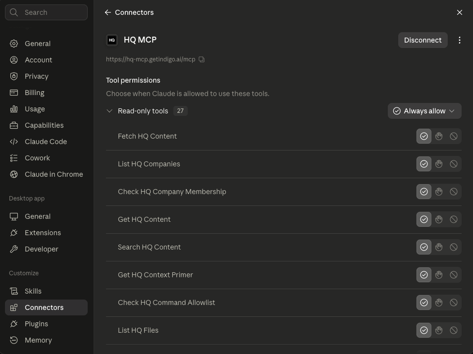Open Claude in Chrome settings
The width and height of the screenshot is (473, 354).
pos(46,174)
